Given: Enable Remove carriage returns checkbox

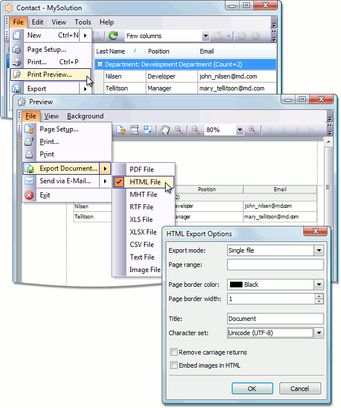Looking at the screenshot, I should (x=174, y=352).
